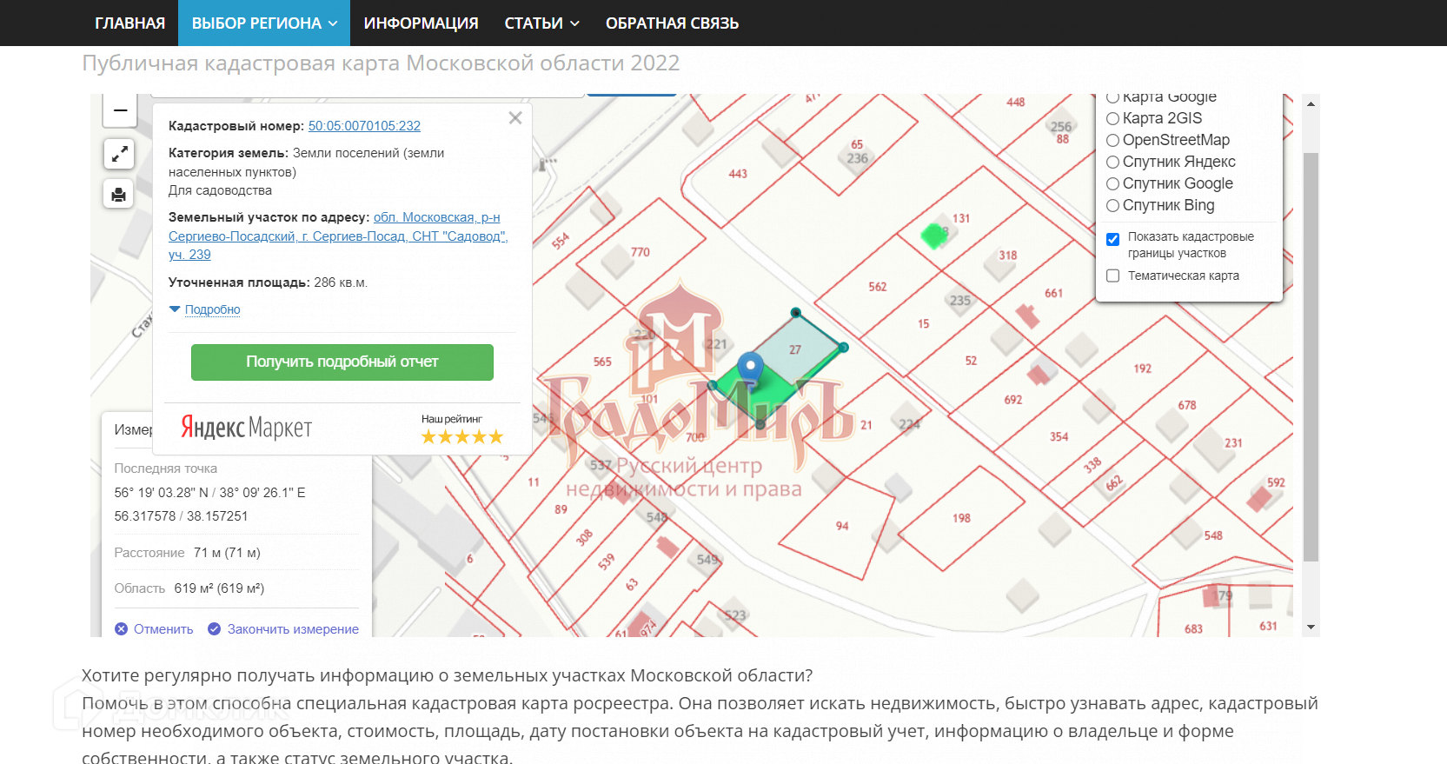Open the Выбор региона dropdown menu
1447x764 pixels.
[264, 23]
